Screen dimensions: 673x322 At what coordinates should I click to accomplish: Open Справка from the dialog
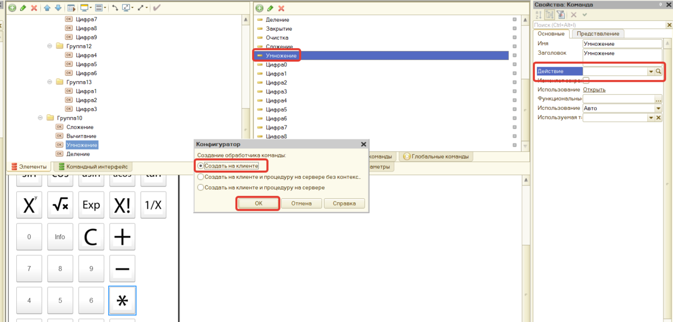344,203
